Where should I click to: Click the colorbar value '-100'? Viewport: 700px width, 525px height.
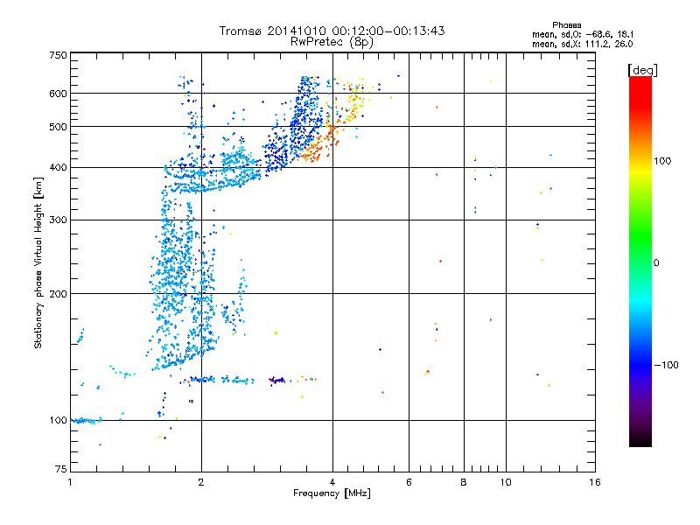(x=666, y=365)
